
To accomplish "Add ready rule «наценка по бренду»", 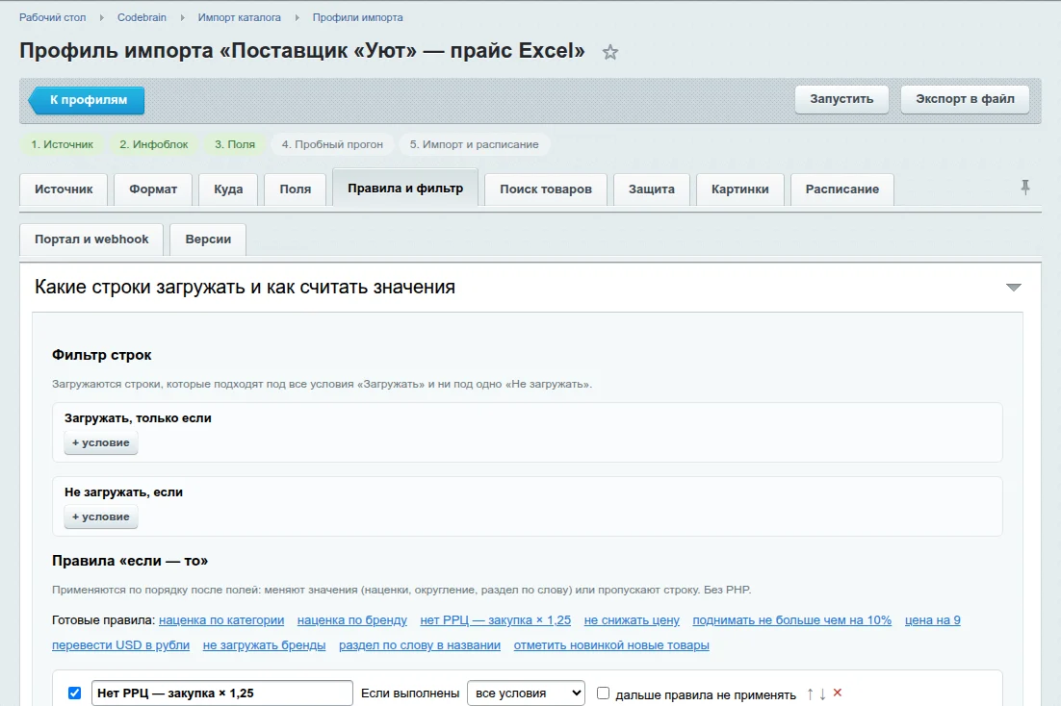I will [x=351, y=620].
